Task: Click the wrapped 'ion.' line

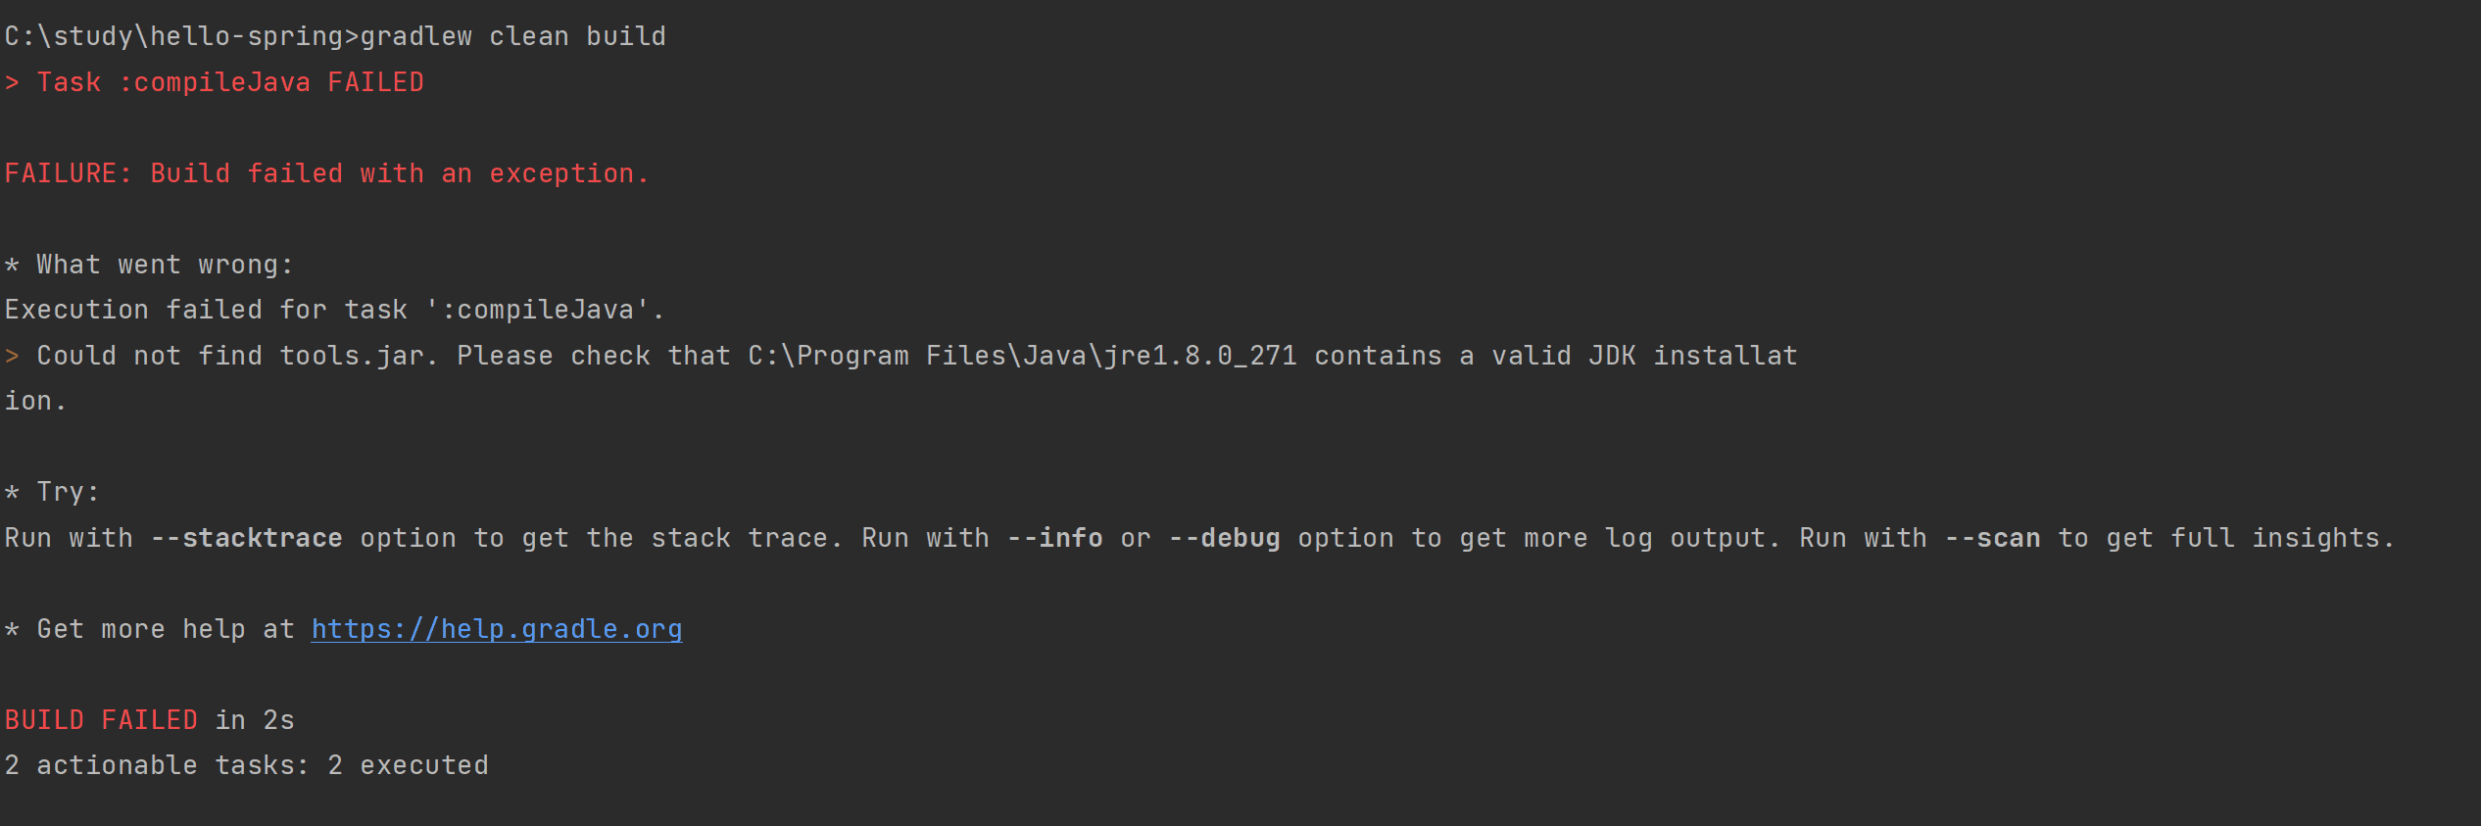Action: 35,401
